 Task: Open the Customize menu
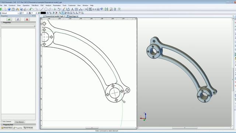coord(72,5)
